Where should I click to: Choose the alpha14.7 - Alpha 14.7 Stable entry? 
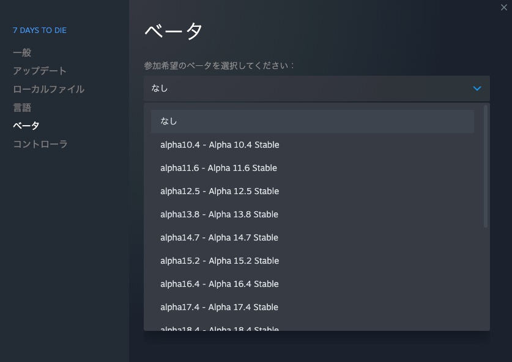point(219,237)
